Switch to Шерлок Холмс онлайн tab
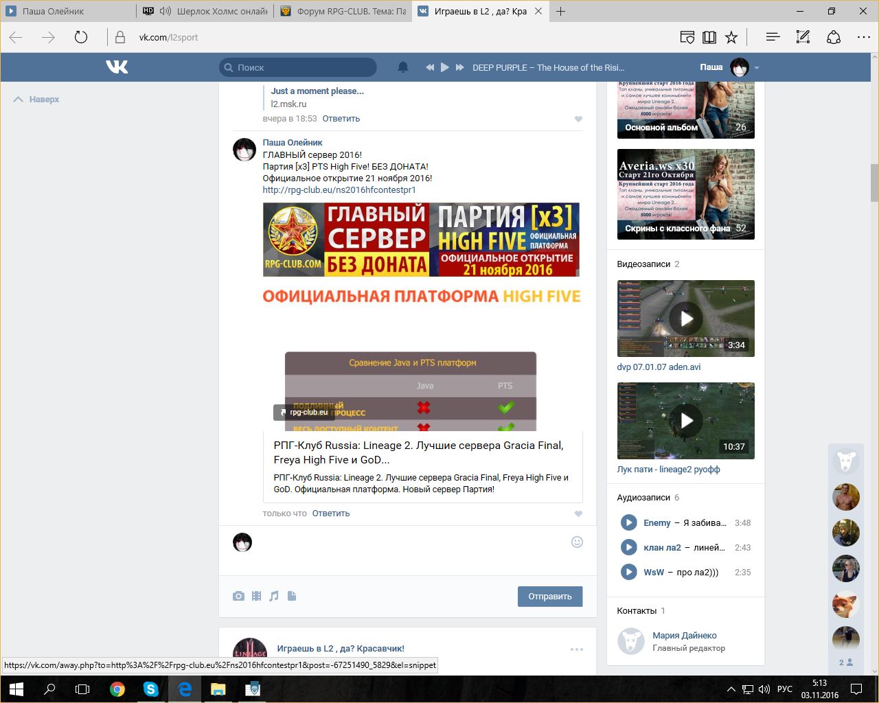The height and width of the screenshot is (703, 879). point(205,11)
